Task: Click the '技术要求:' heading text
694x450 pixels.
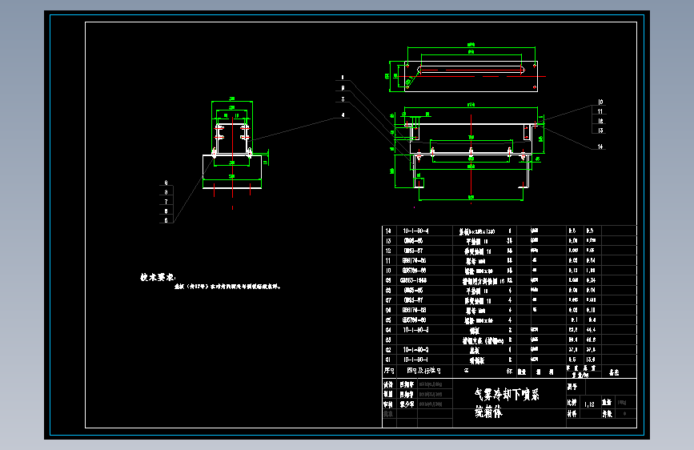Action: (x=158, y=277)
